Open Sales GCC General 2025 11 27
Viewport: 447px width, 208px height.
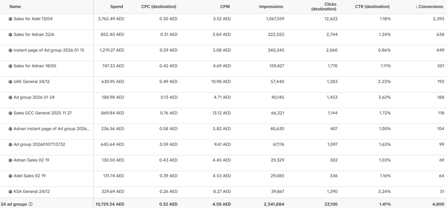42,113
